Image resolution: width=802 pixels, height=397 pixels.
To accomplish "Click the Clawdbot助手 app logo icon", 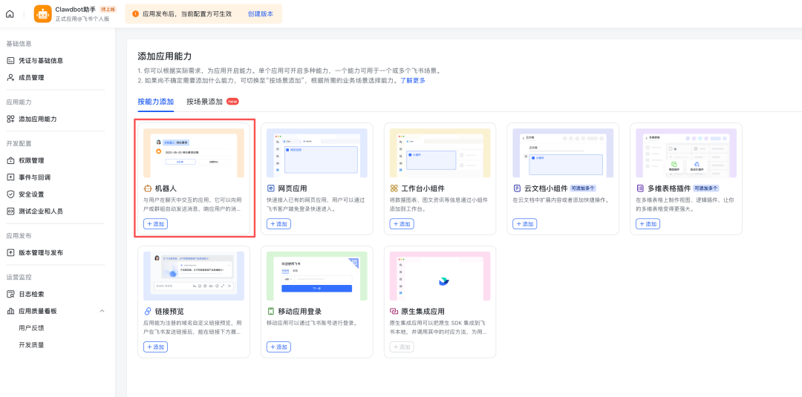I will tap(42, 14).
